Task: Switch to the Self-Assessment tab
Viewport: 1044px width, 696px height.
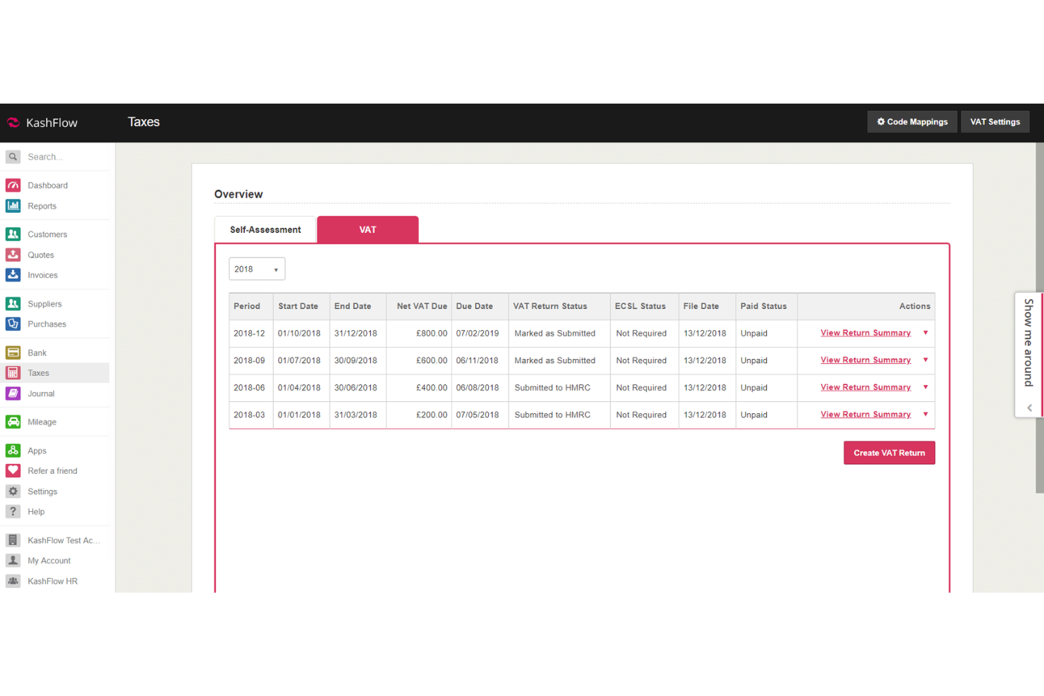Action: pyautogui.click(x=265, y=230)
